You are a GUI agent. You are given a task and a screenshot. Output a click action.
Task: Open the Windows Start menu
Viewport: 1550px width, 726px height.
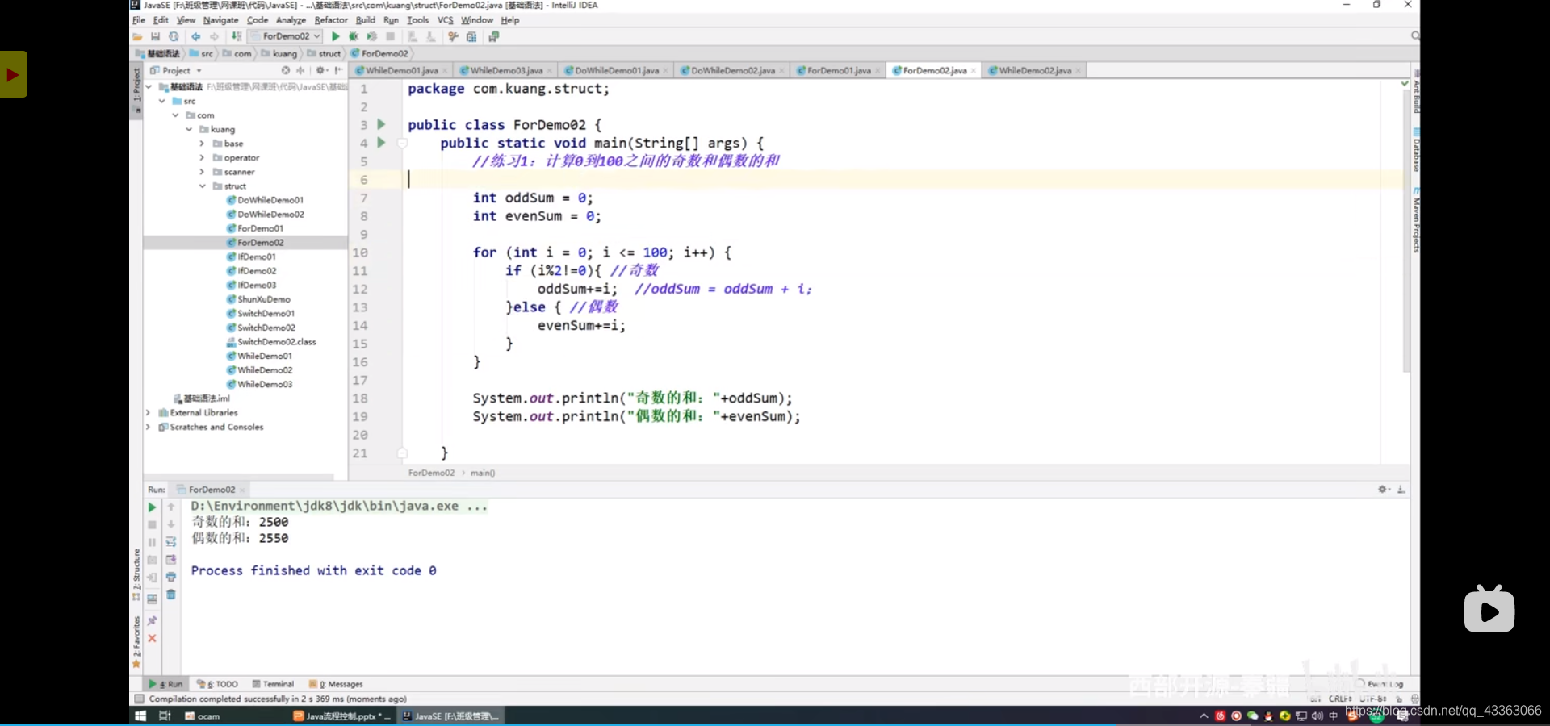[x=140, y=716]
